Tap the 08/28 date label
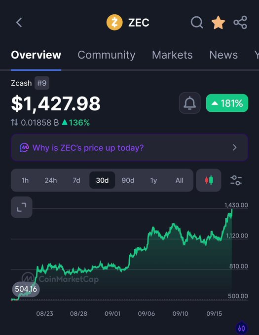 pos(78,314)
